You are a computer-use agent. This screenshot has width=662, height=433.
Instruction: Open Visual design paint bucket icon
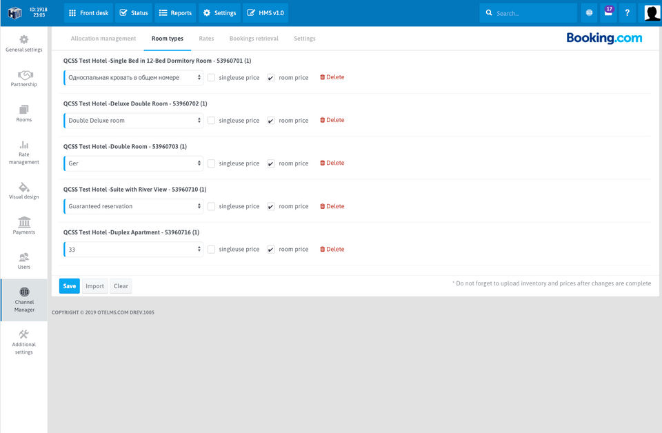(24, 187)
